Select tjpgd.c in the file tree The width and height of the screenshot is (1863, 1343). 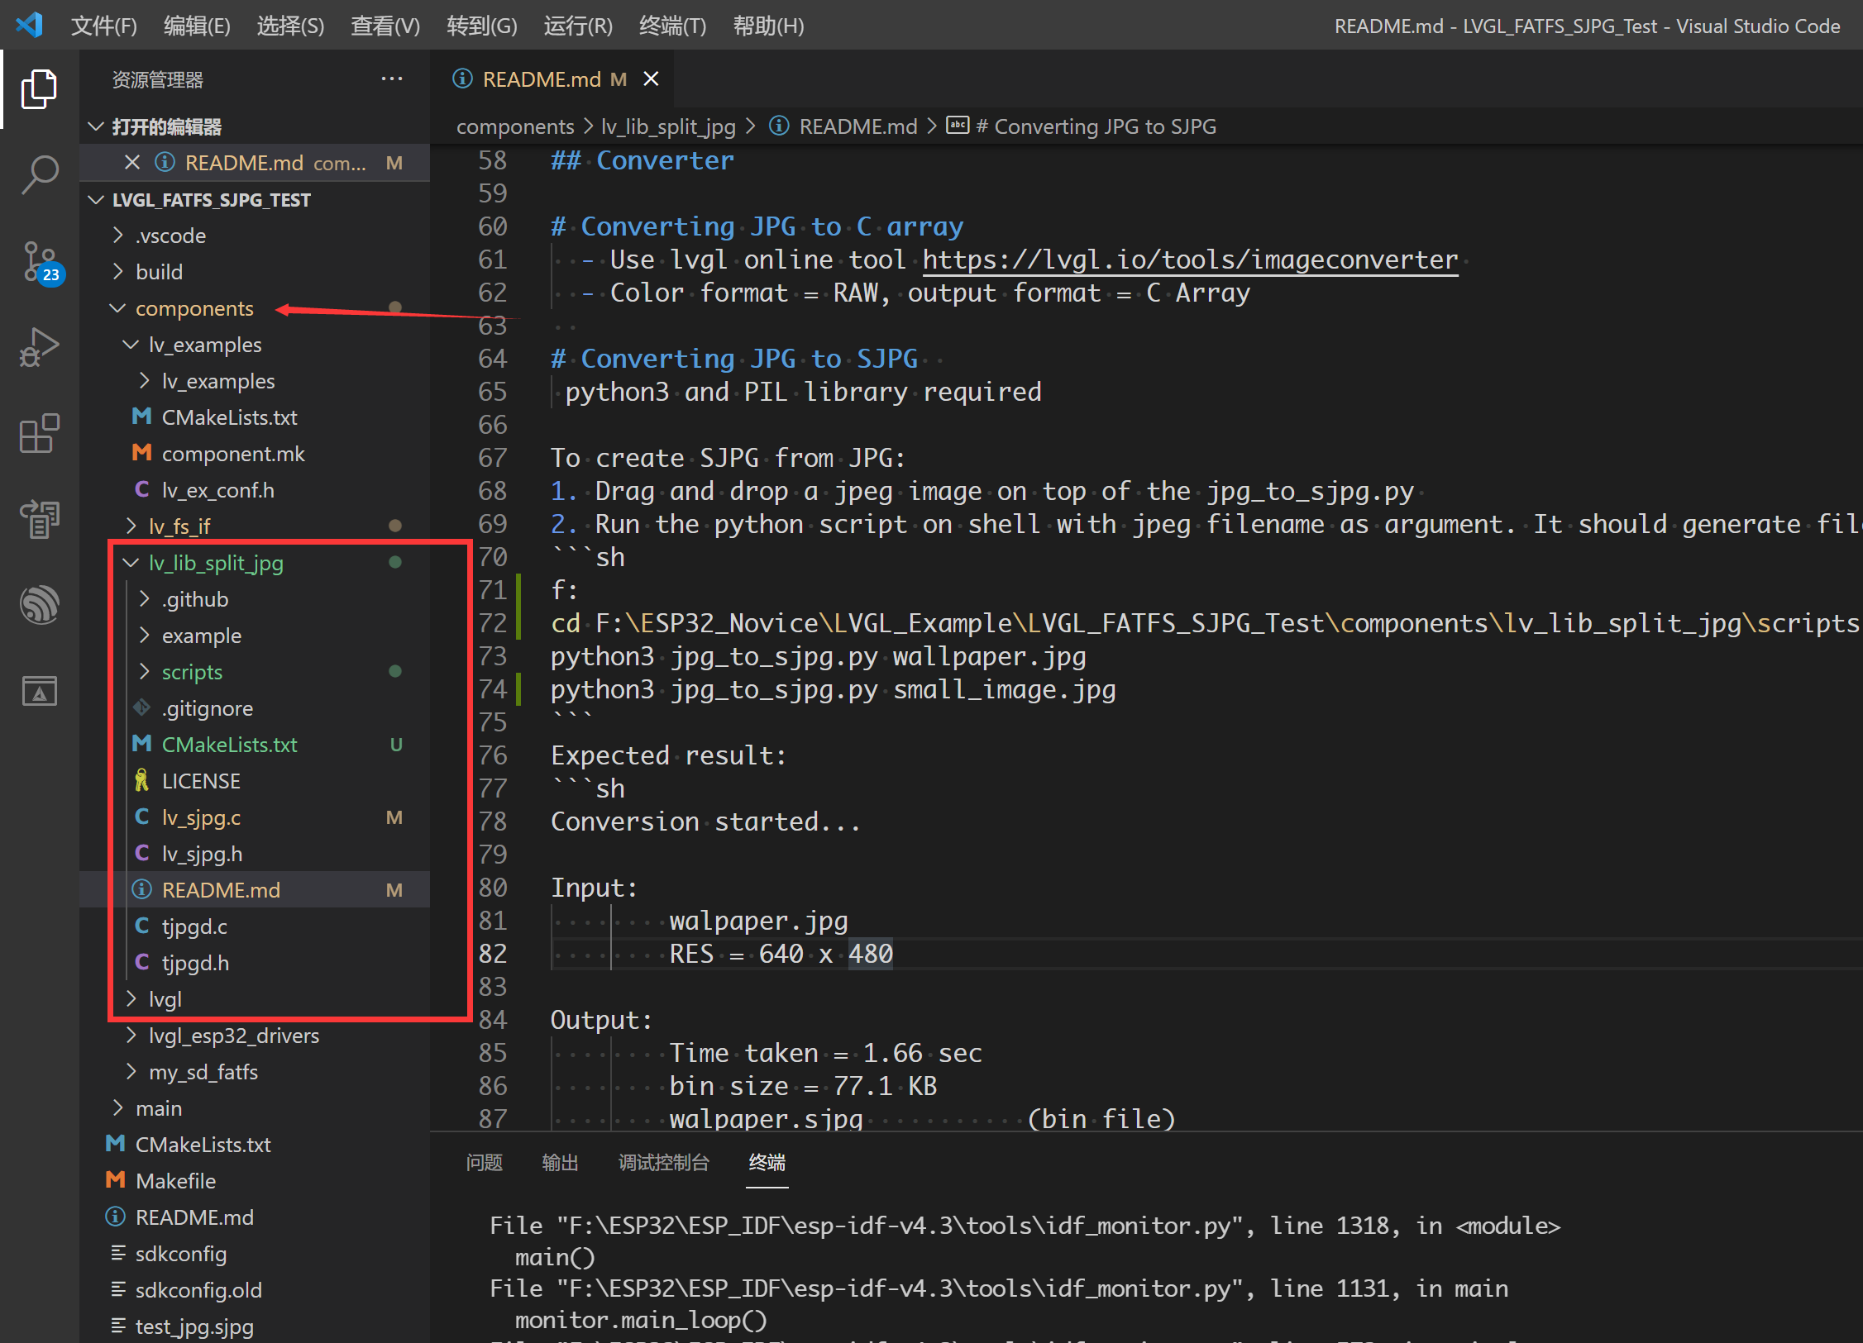pos(194,926)
